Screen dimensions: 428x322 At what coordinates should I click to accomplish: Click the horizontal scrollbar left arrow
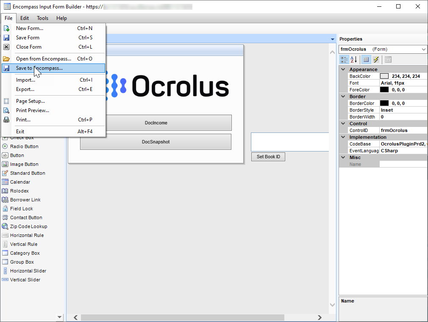75,318
